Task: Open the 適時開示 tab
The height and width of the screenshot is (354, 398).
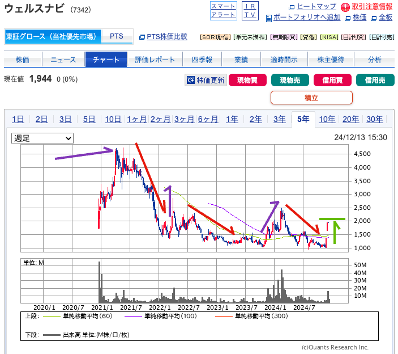Action: [284, 60]
